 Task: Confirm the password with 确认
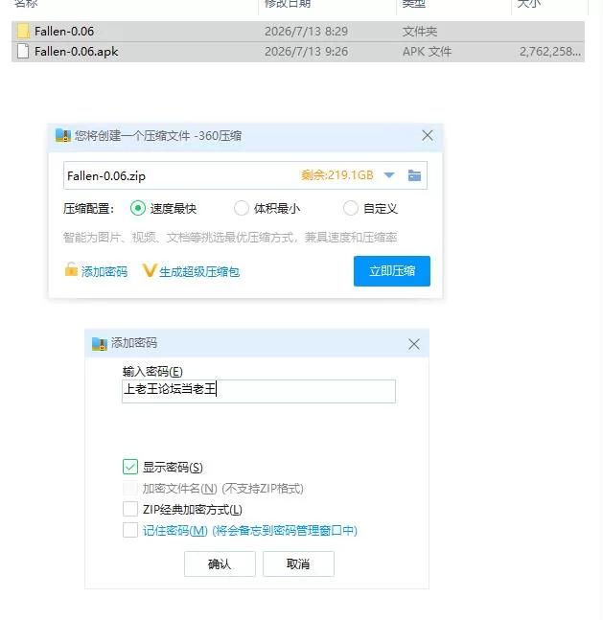(220, 563)
